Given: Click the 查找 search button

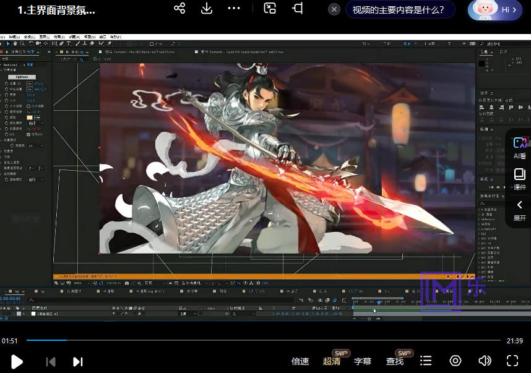Looking at the screenshot, I should 395,361.
